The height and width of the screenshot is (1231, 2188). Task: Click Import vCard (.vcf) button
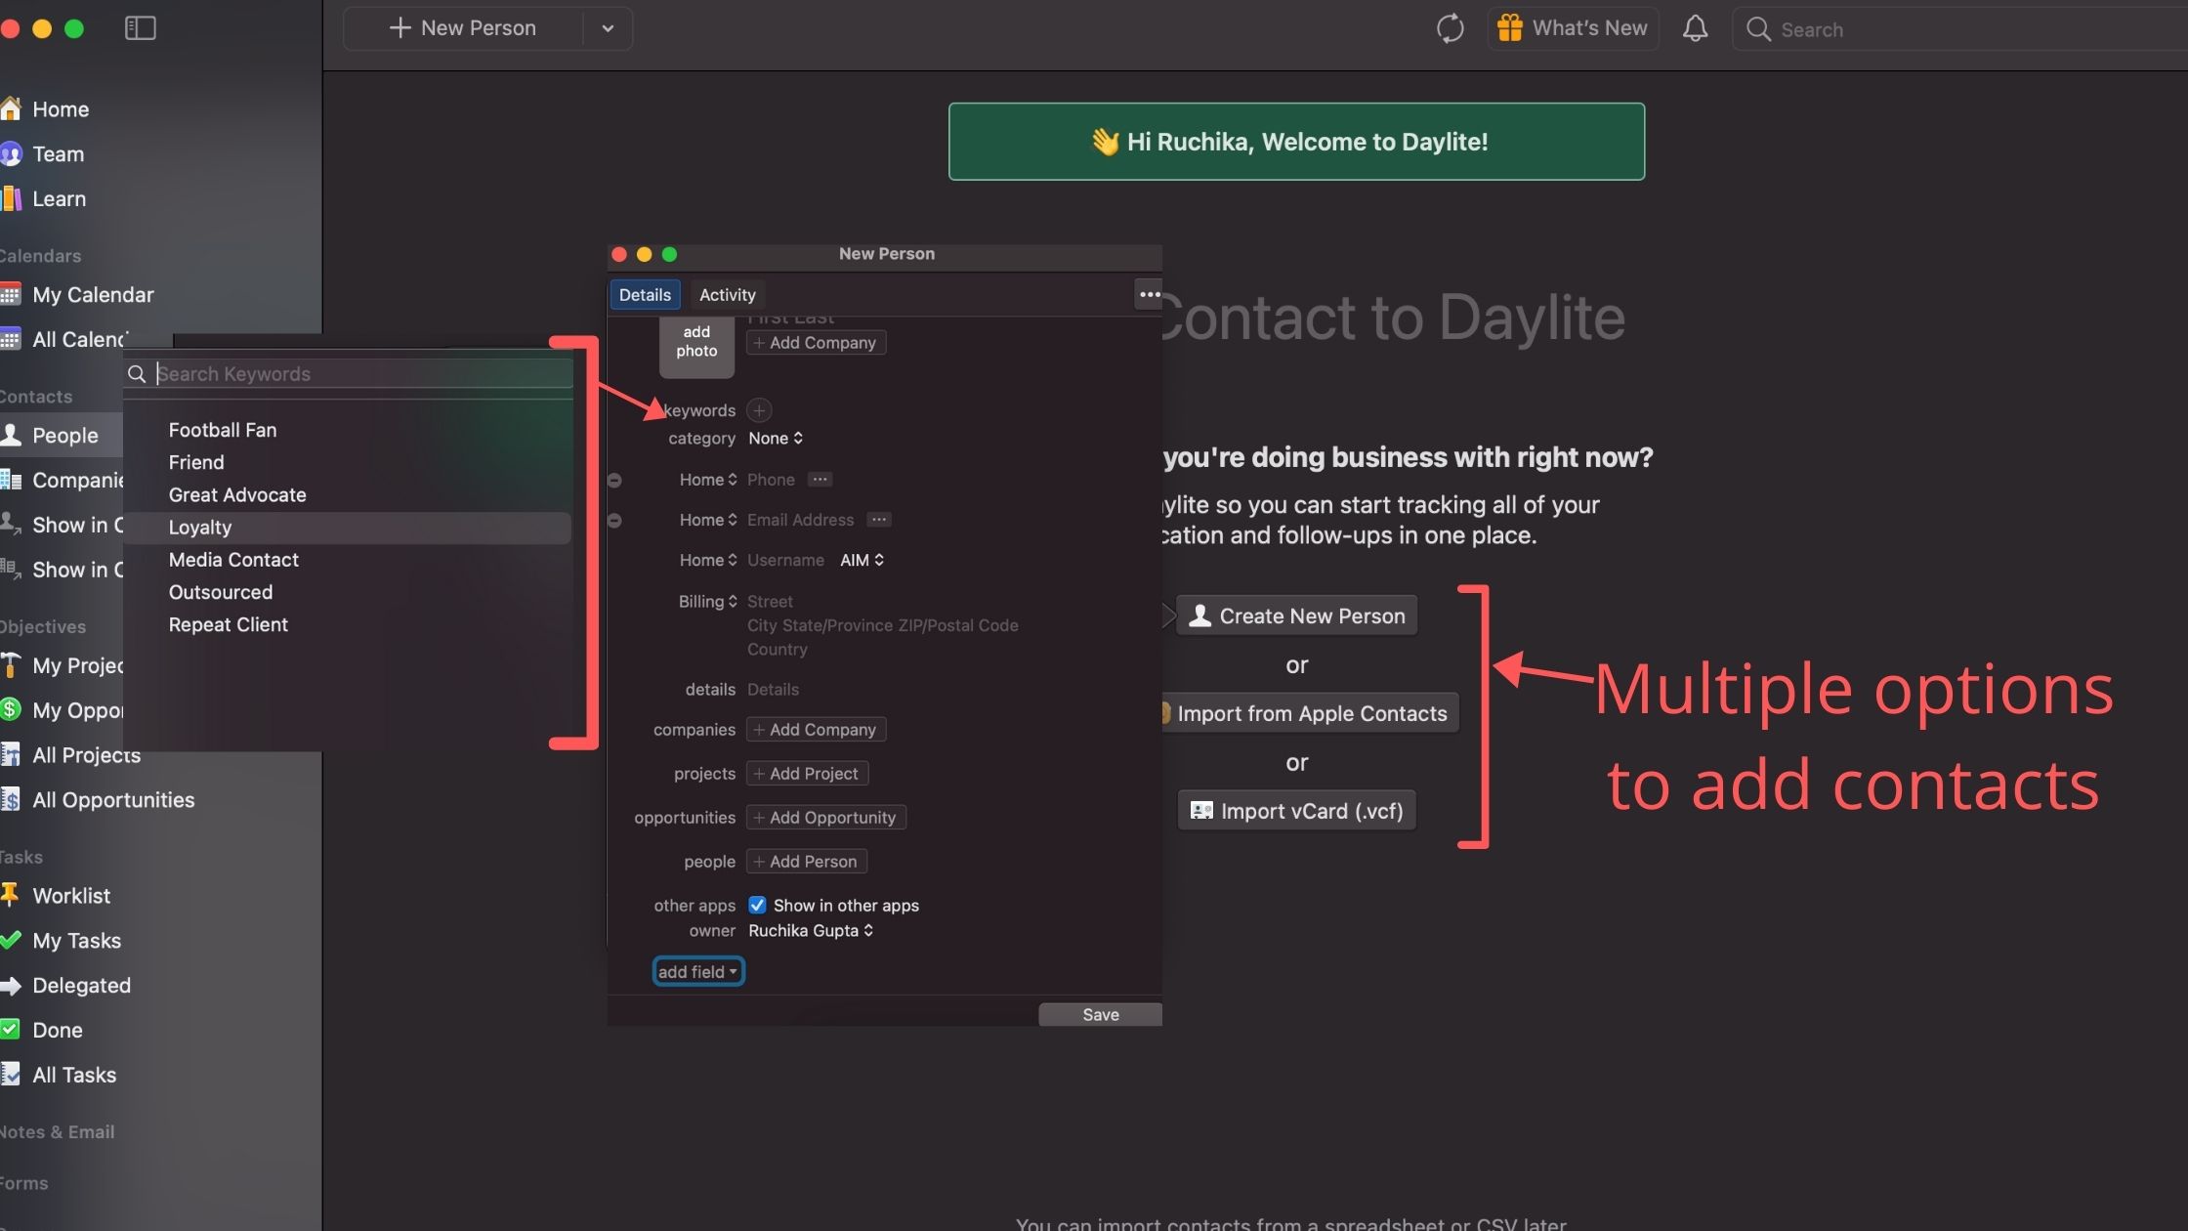click(x=1296, y=812)
